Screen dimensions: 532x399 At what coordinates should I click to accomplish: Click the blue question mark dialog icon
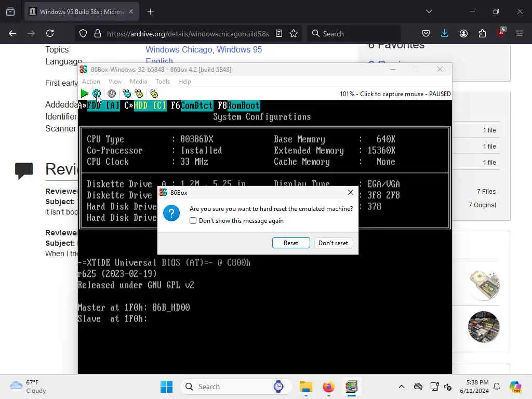coord(171,213)
